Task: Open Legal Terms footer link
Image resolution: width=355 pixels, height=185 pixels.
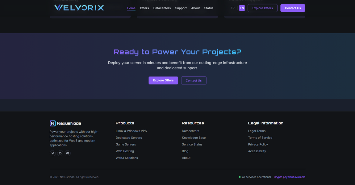Action: (x=257, y=131)
